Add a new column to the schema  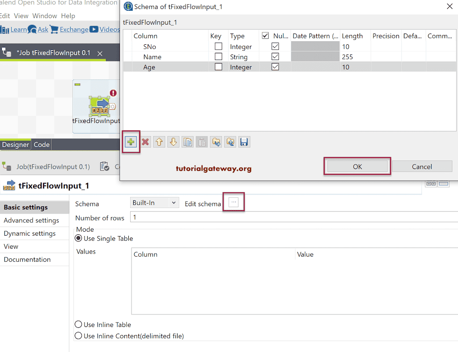pyautogui.click(x=130, y=142)
